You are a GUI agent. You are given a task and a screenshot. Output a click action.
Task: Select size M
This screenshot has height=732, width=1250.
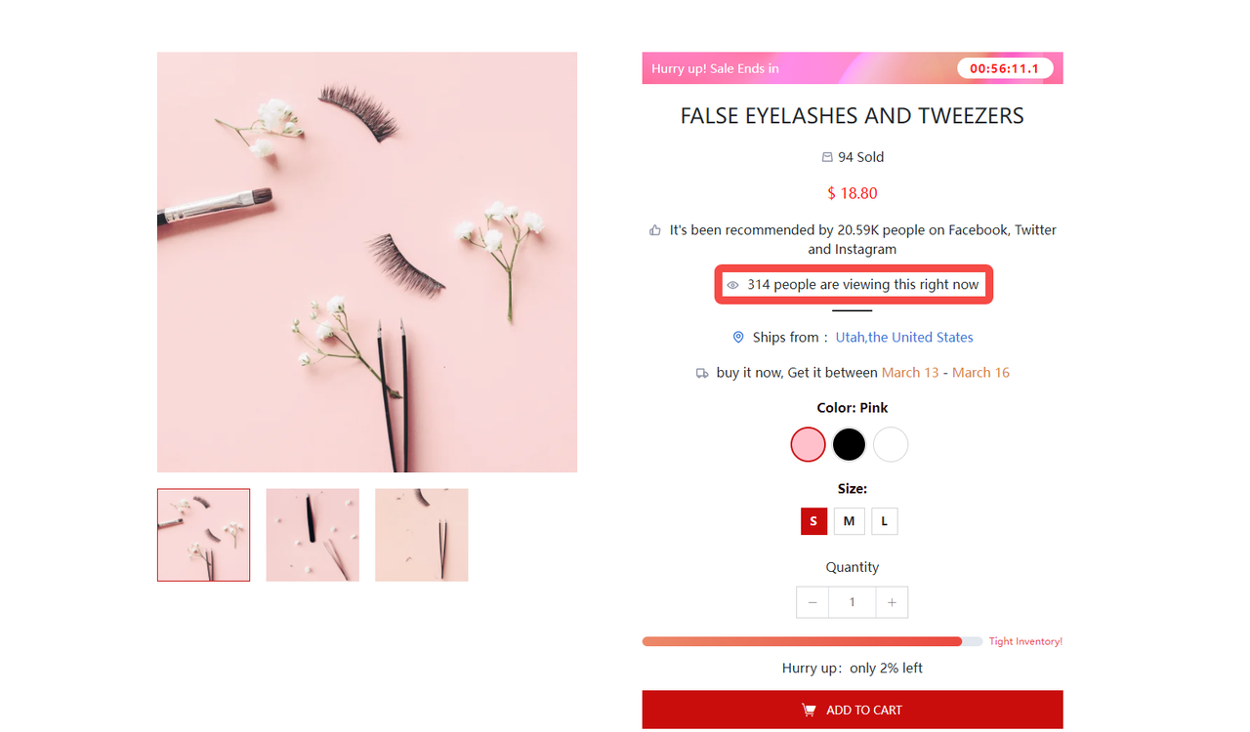[x=849, y=521]
